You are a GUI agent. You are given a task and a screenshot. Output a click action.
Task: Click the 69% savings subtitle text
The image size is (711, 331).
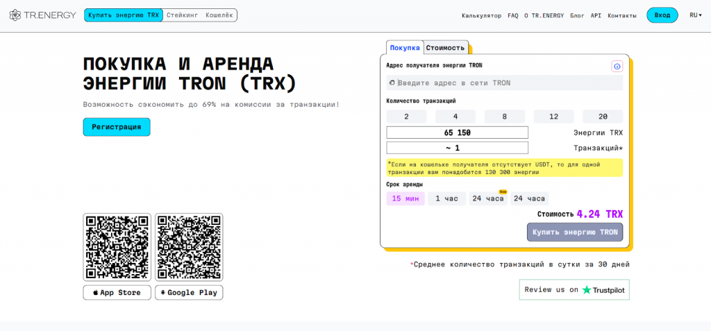[211, 105]
